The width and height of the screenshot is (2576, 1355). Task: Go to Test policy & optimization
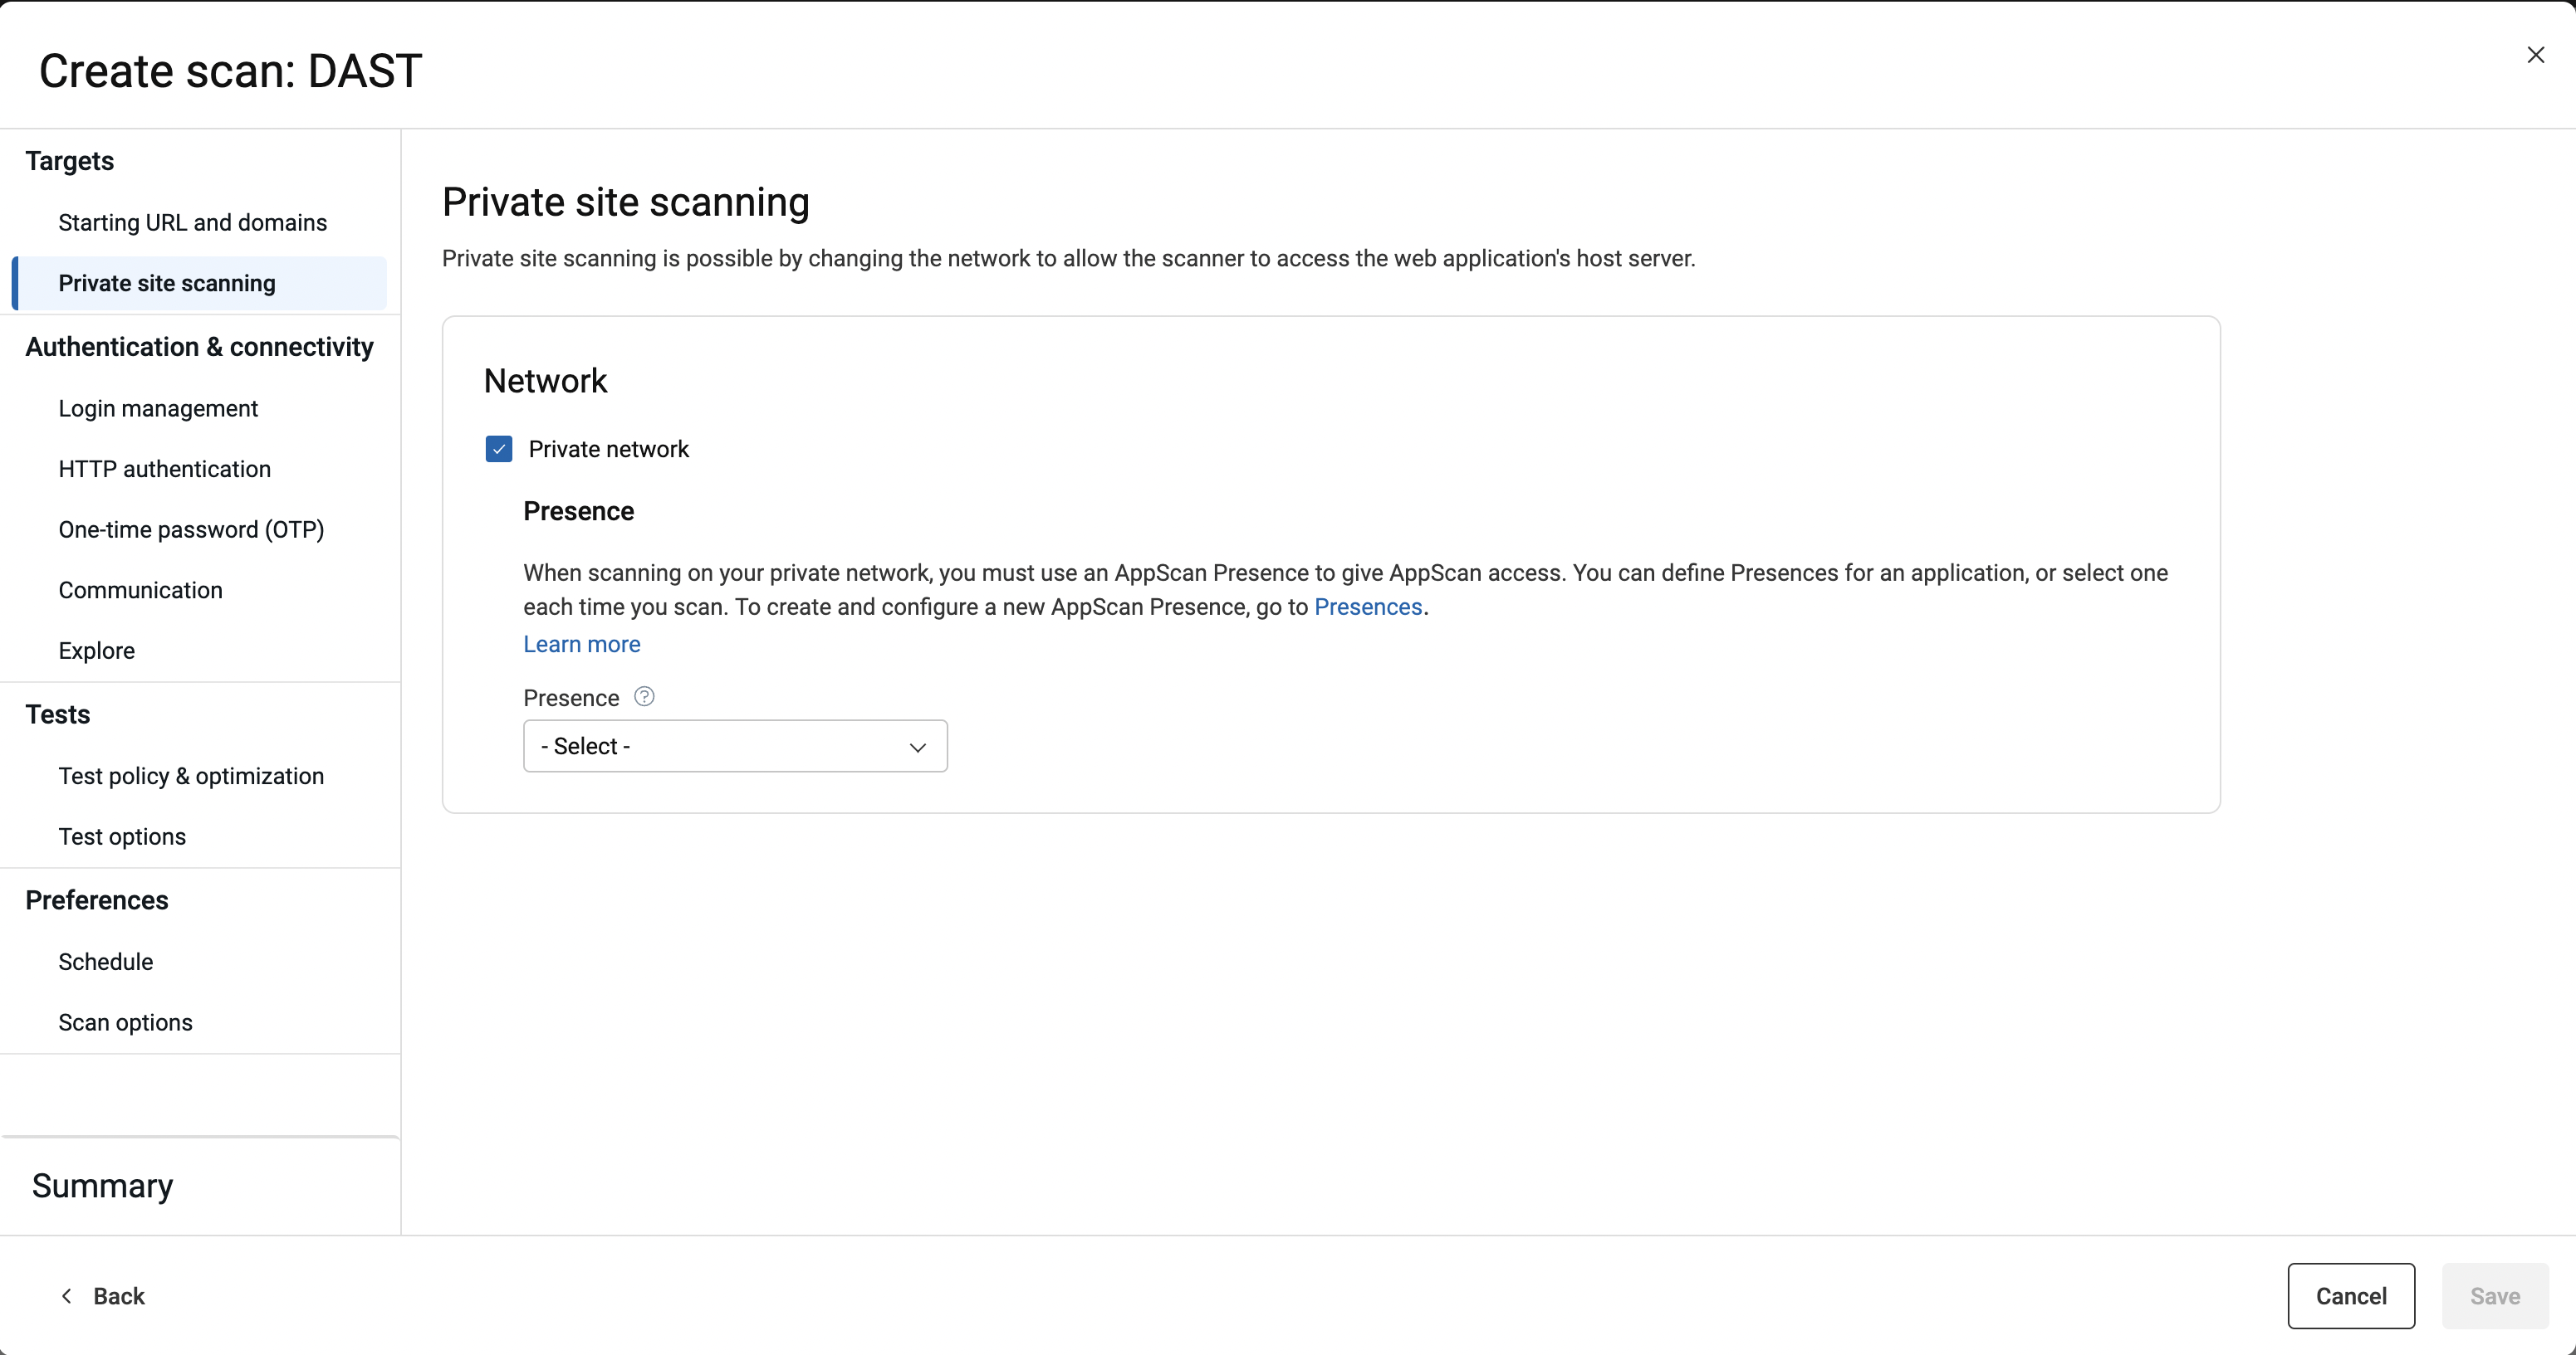pyautogui.click(x=191, y=776)
